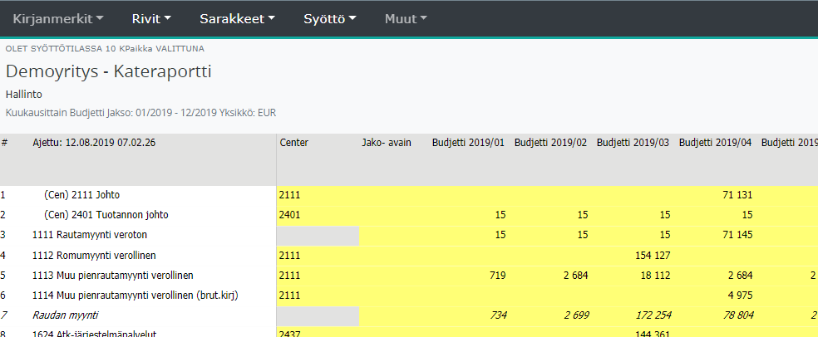
Task: Click row 1112 Romumyynti verollinen
Action: tap(94, 255)
